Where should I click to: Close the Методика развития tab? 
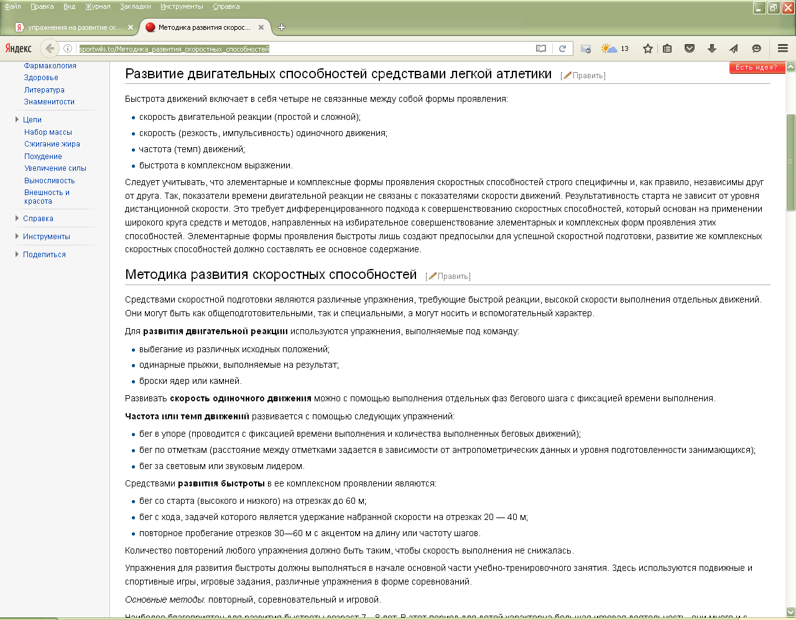[x=261, y=27]
